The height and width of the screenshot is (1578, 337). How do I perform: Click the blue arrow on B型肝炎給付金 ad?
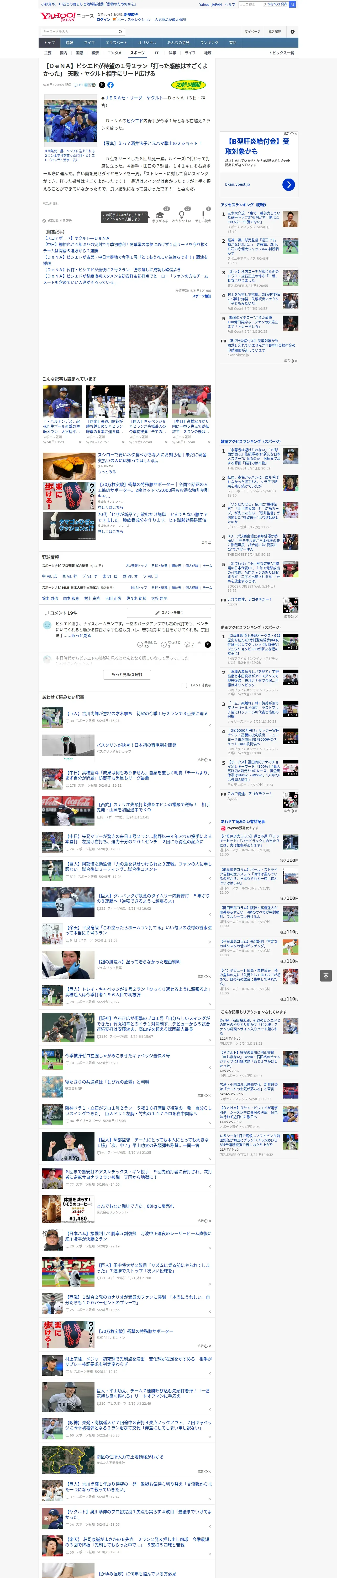coord(289,184)
